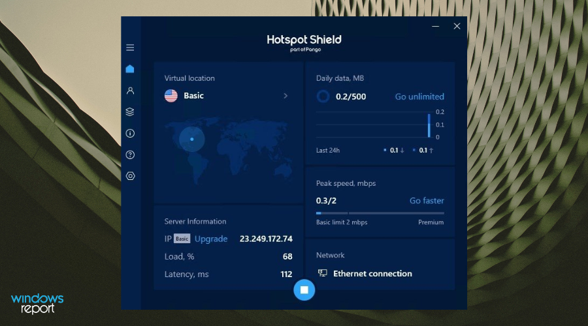Click the 0.2/500 daily data value

351,96
